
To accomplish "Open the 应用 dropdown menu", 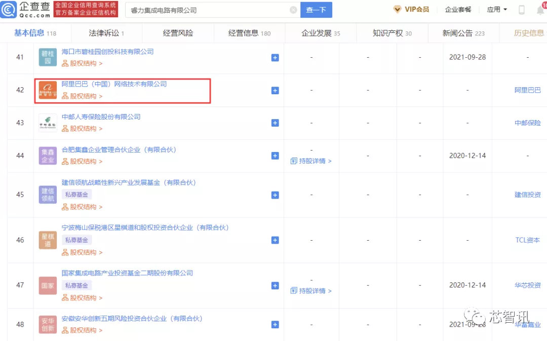I will (497, 10).
